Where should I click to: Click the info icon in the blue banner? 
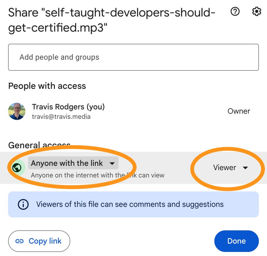coord(23,204)
